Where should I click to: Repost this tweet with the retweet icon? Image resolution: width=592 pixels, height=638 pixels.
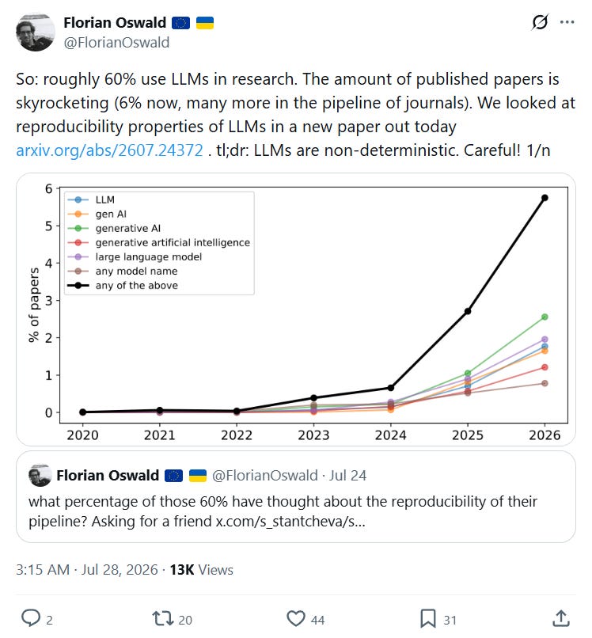[163, 619]
